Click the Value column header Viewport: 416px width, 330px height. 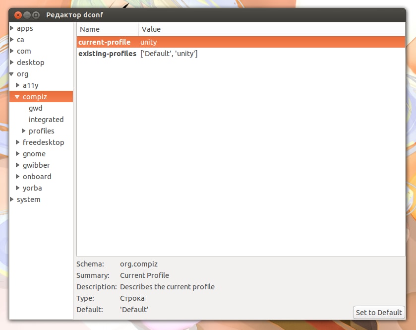(x=272, y=29)
